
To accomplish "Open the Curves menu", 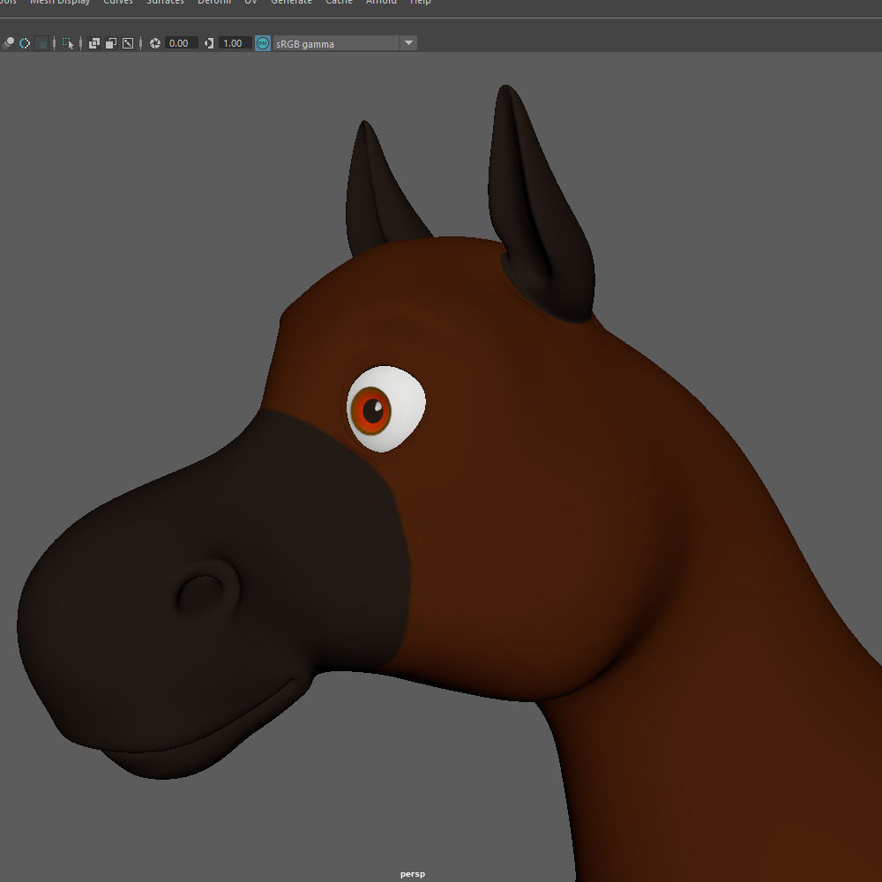I will pyautogui.click(x=118, y=3).
